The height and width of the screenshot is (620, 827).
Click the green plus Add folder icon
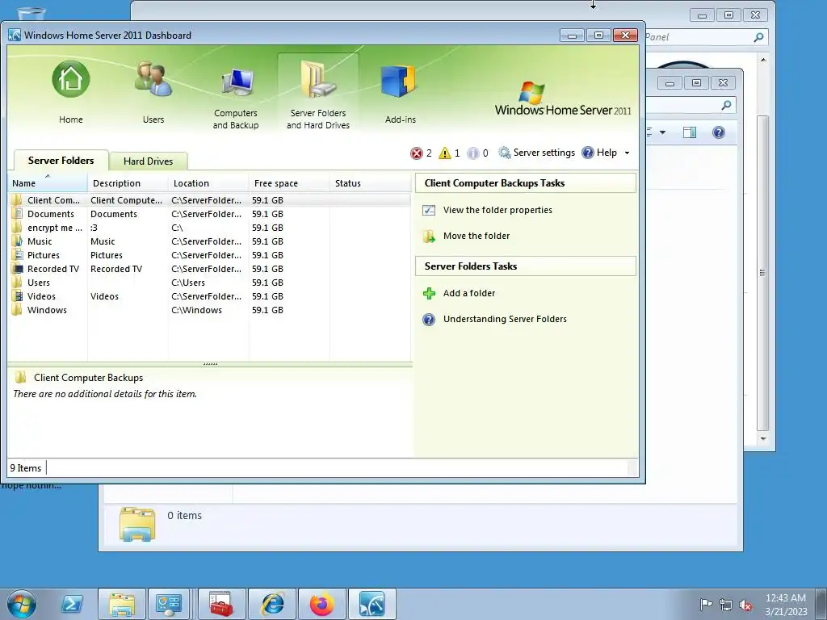pyautogui.click(x=429, y=293)
